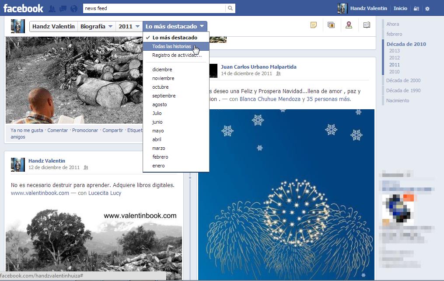Open the privacy shortcuts lock icon
The image size is (444, 281).
(x=416, y=8)
